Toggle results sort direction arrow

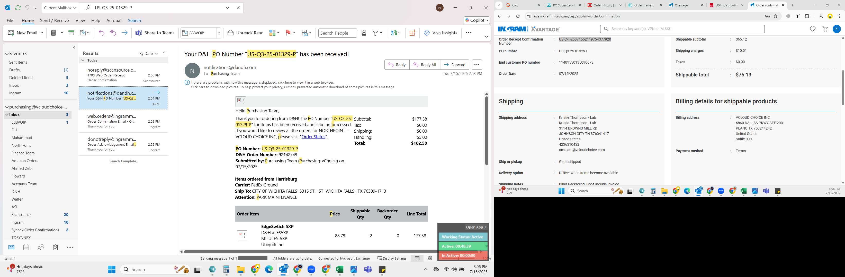(x=164, y=53)
